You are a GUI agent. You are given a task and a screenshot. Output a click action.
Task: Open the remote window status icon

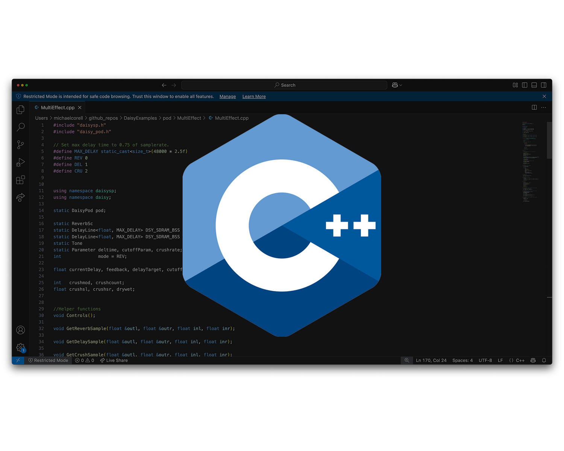pos(18,360)
